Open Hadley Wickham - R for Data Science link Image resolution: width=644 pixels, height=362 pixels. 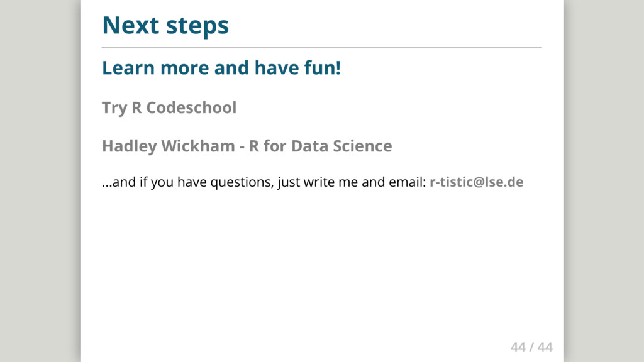tap(247, 146)
